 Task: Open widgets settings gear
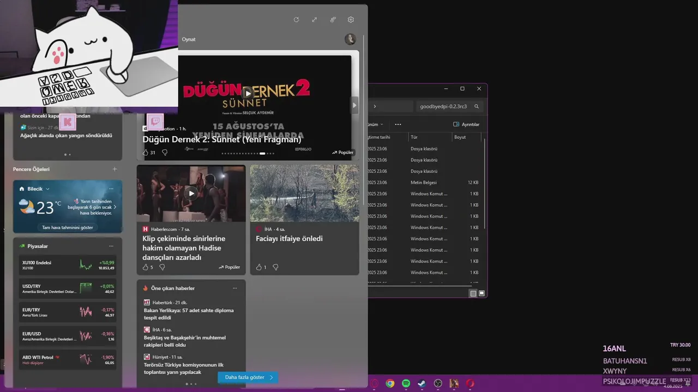point(351,20)
